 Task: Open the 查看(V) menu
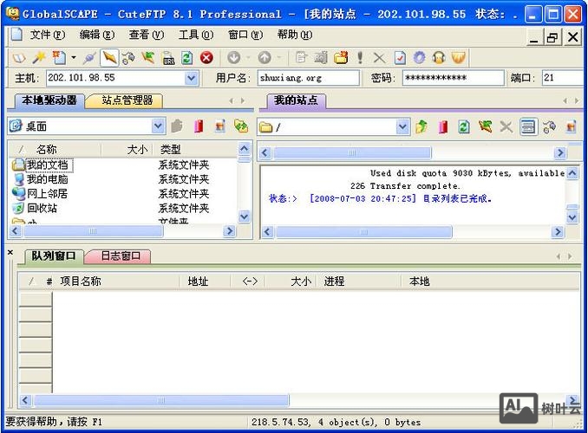tap(147, 35)
